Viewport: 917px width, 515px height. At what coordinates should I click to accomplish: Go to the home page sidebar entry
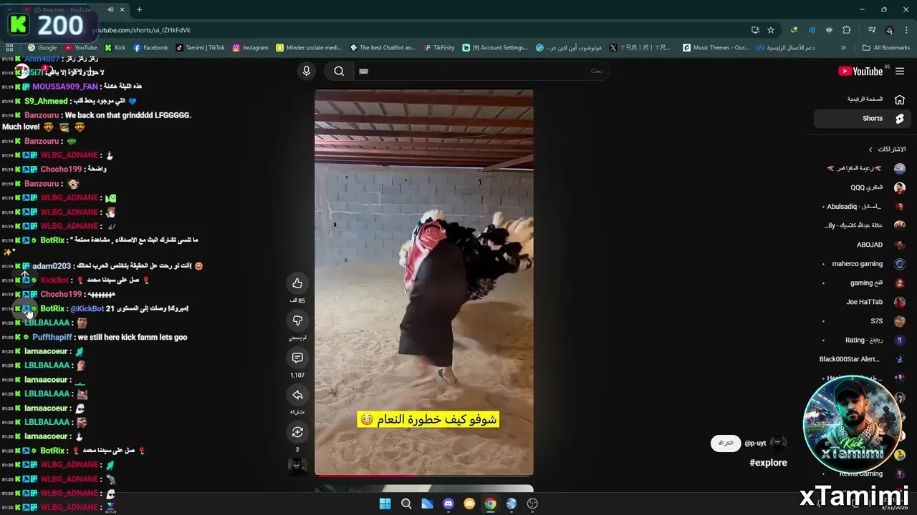[863, 99]
